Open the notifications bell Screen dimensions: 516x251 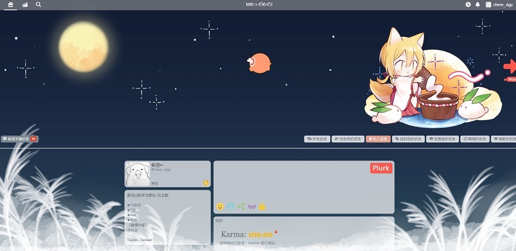[x=477, y=4]
